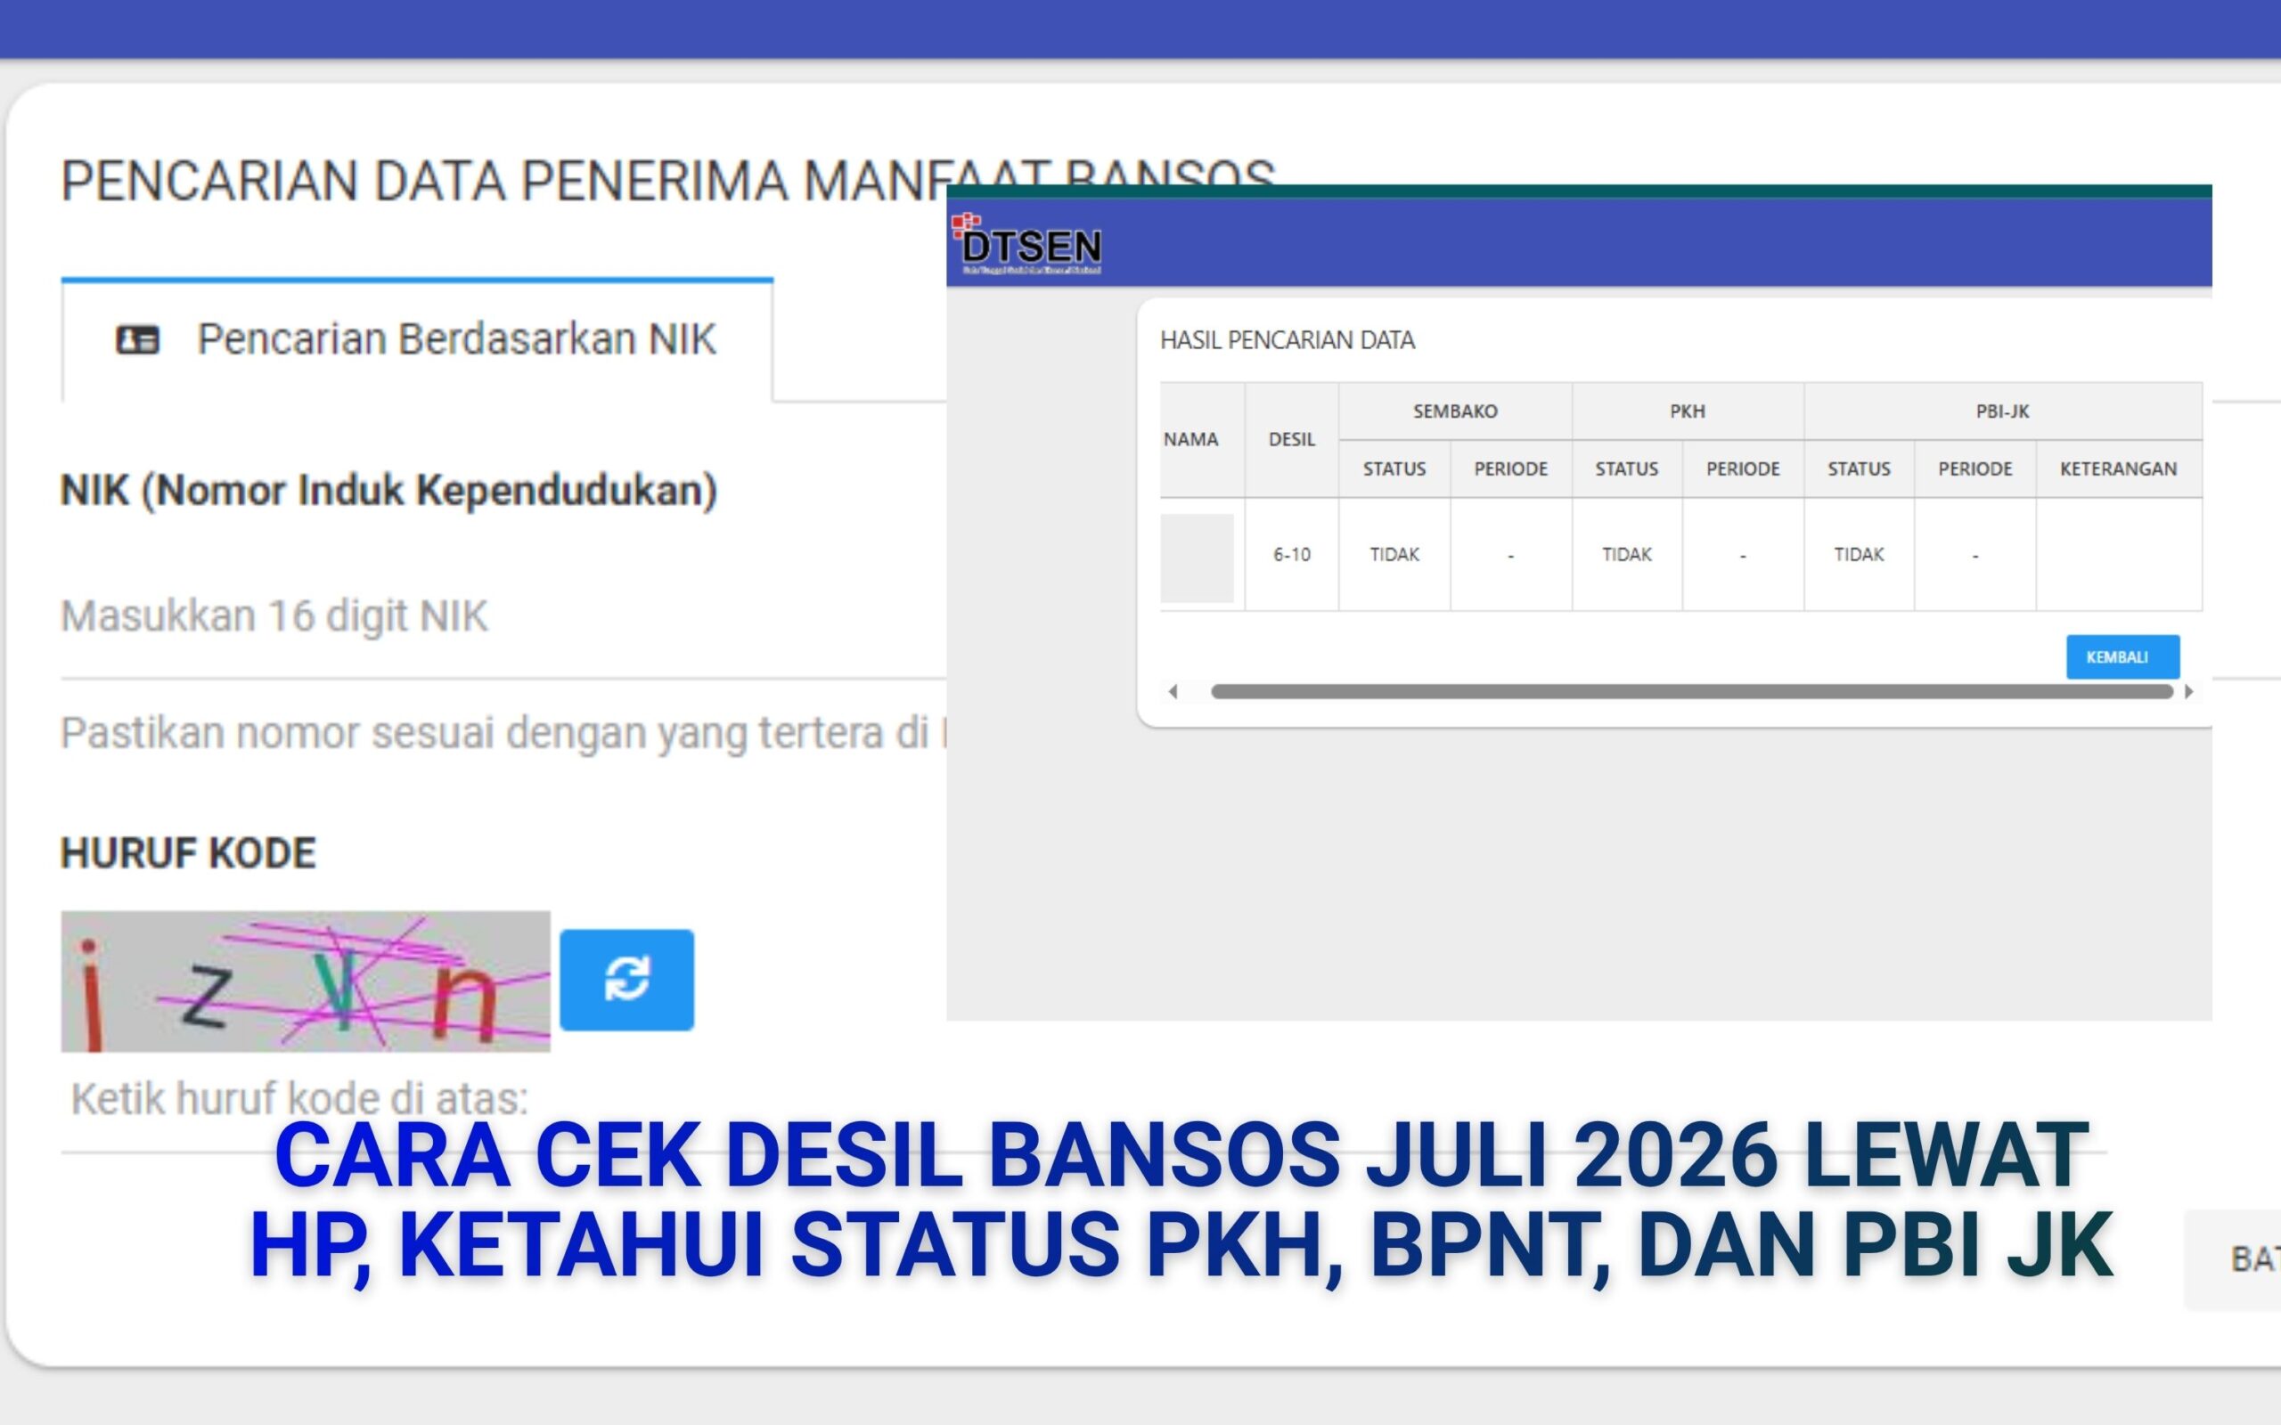Click the PBI-JK group header
Viewport: 2281px width, 1425px height.
coord(2002,411)
